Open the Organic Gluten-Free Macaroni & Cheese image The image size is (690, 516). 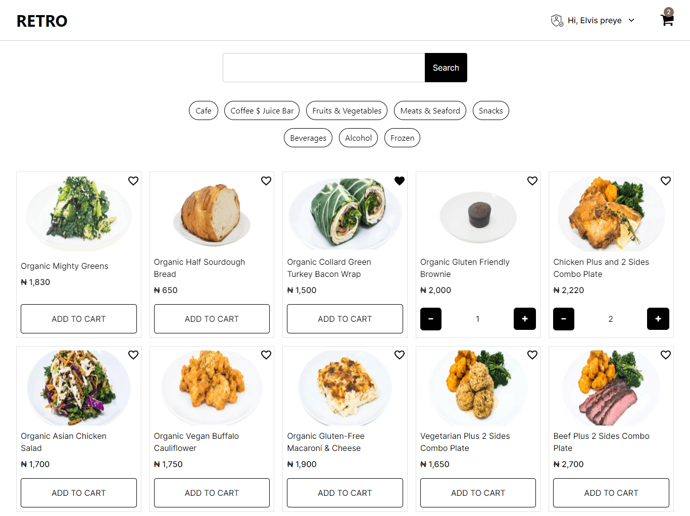(345, 388)
